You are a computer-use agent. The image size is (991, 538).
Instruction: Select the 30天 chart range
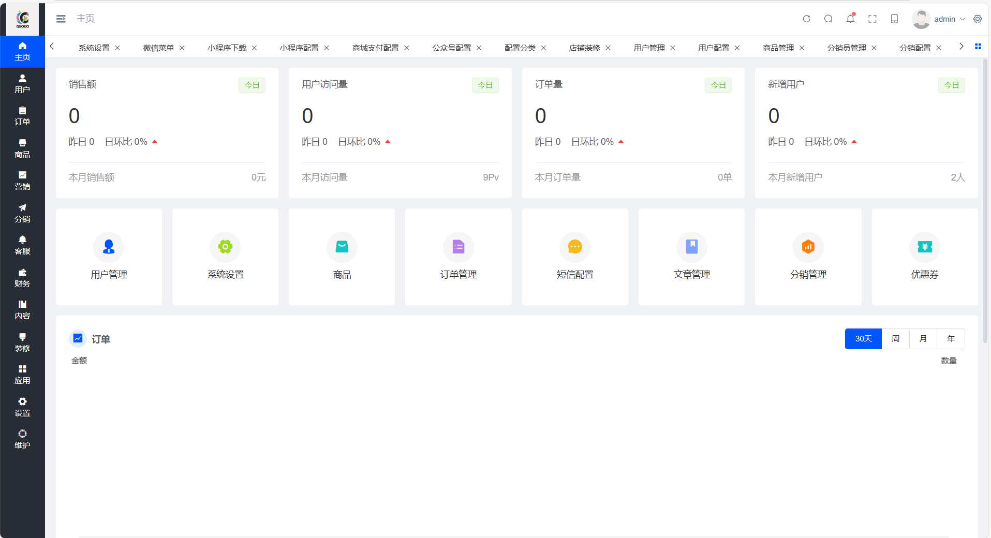pyautogui.click(x=863, y=339)
